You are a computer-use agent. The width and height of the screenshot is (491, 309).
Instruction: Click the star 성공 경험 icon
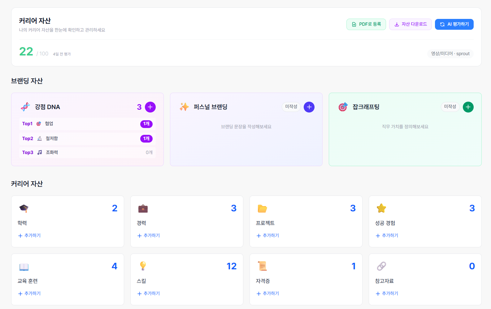coord(381,208)
